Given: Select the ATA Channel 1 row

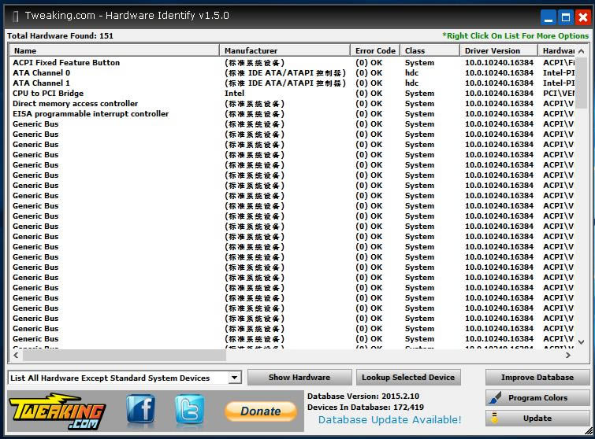Looking at the screenshot, I should [x=292, y=83].
